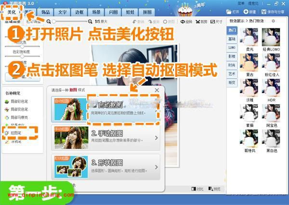Select the 局部马赛克 mosaic brush
The height and width of the screenshot is (205, 289).
14,116
